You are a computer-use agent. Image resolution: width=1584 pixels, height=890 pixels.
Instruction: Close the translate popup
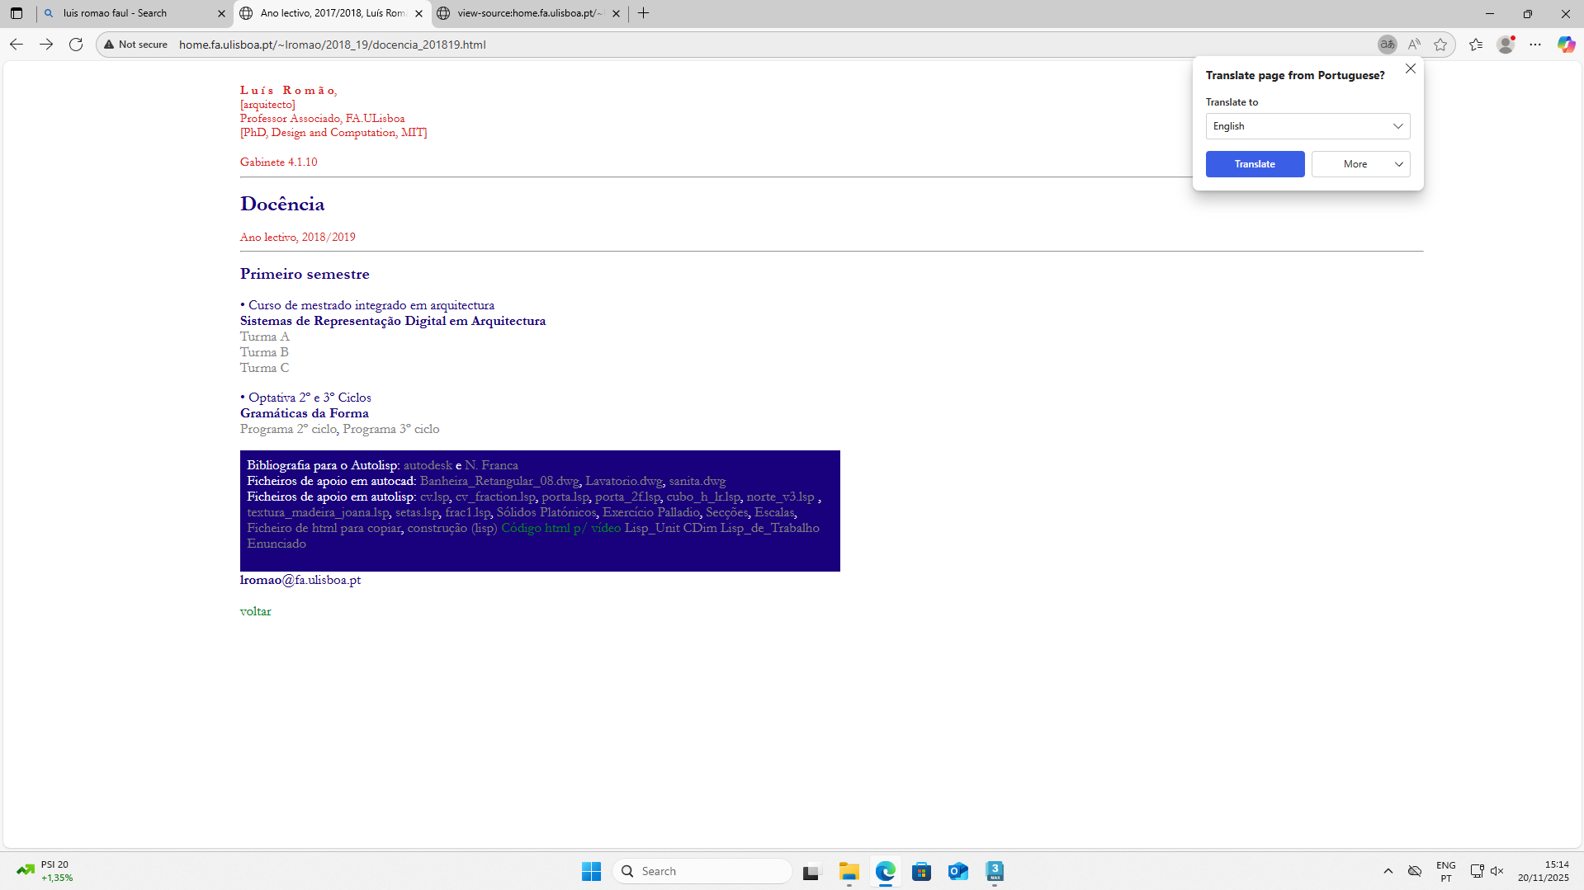(x=1411, y=68)
